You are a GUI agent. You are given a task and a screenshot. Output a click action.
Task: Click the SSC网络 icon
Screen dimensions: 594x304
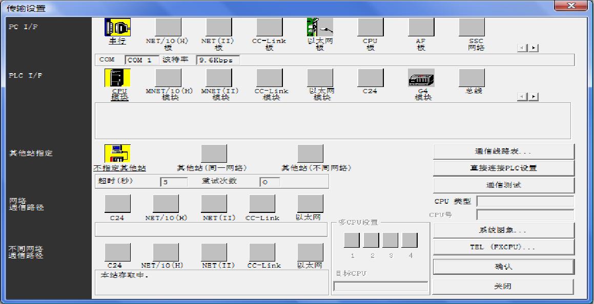pyautogui.click(x=472, y=27)
